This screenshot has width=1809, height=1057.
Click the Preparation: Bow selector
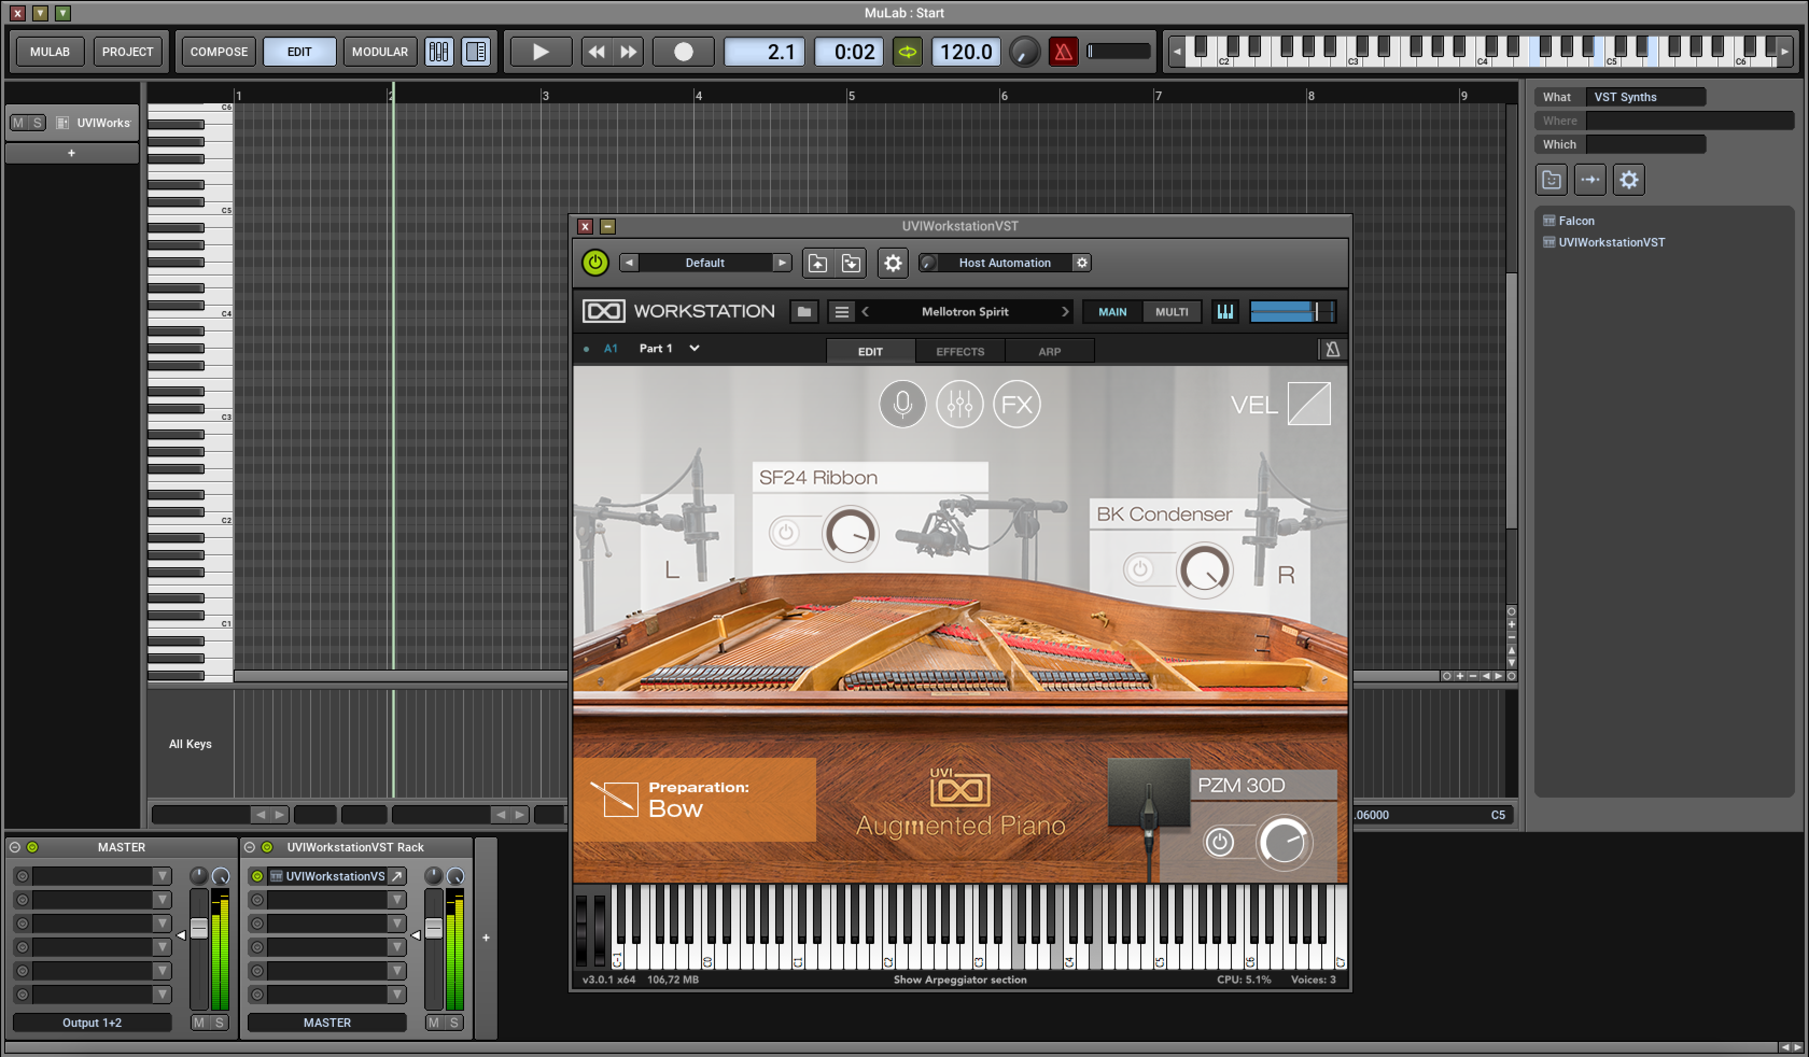tap(694, 799)
